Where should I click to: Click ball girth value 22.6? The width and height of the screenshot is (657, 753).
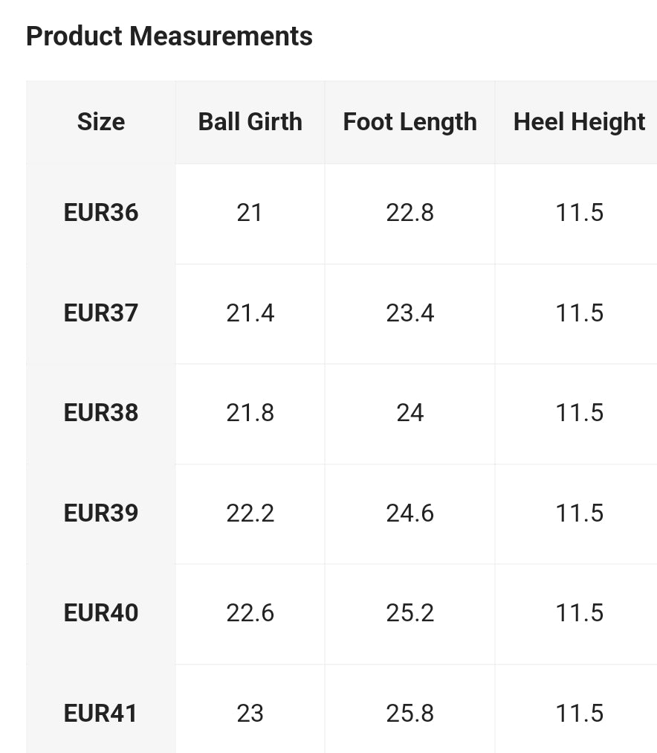(250, 613)
